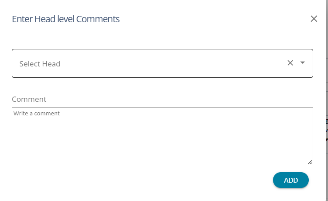Click the Select Head placeholder text

(x=40, y=64)
